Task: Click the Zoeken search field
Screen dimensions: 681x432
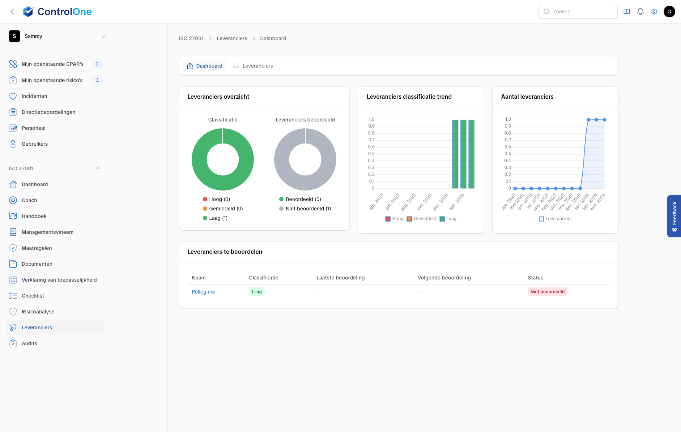Action: click(578, 12)
